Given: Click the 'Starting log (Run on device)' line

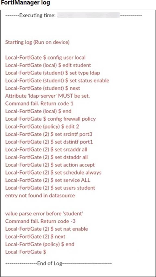Looking at the screenshot, I should tap(37, 42).
